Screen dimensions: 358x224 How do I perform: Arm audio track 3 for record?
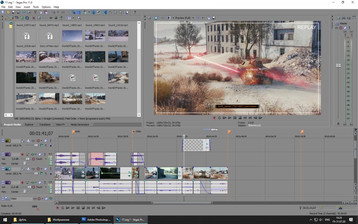(x=22, y=154)
